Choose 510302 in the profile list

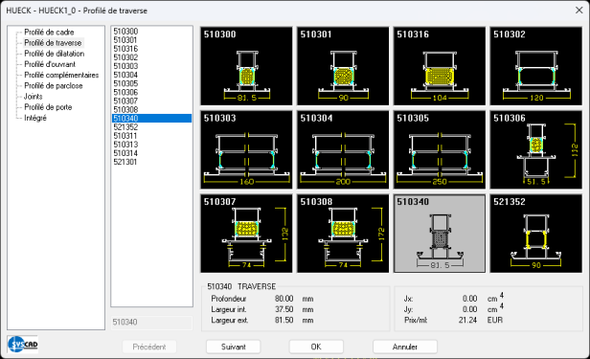point(151,57)
